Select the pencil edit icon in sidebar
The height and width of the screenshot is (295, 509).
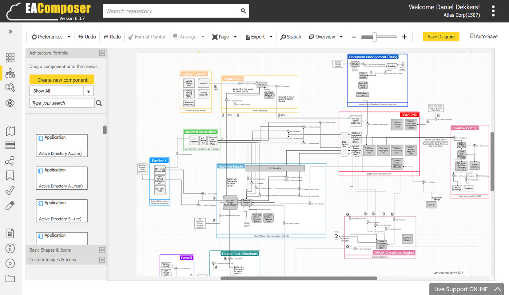[x=10, y=205]
